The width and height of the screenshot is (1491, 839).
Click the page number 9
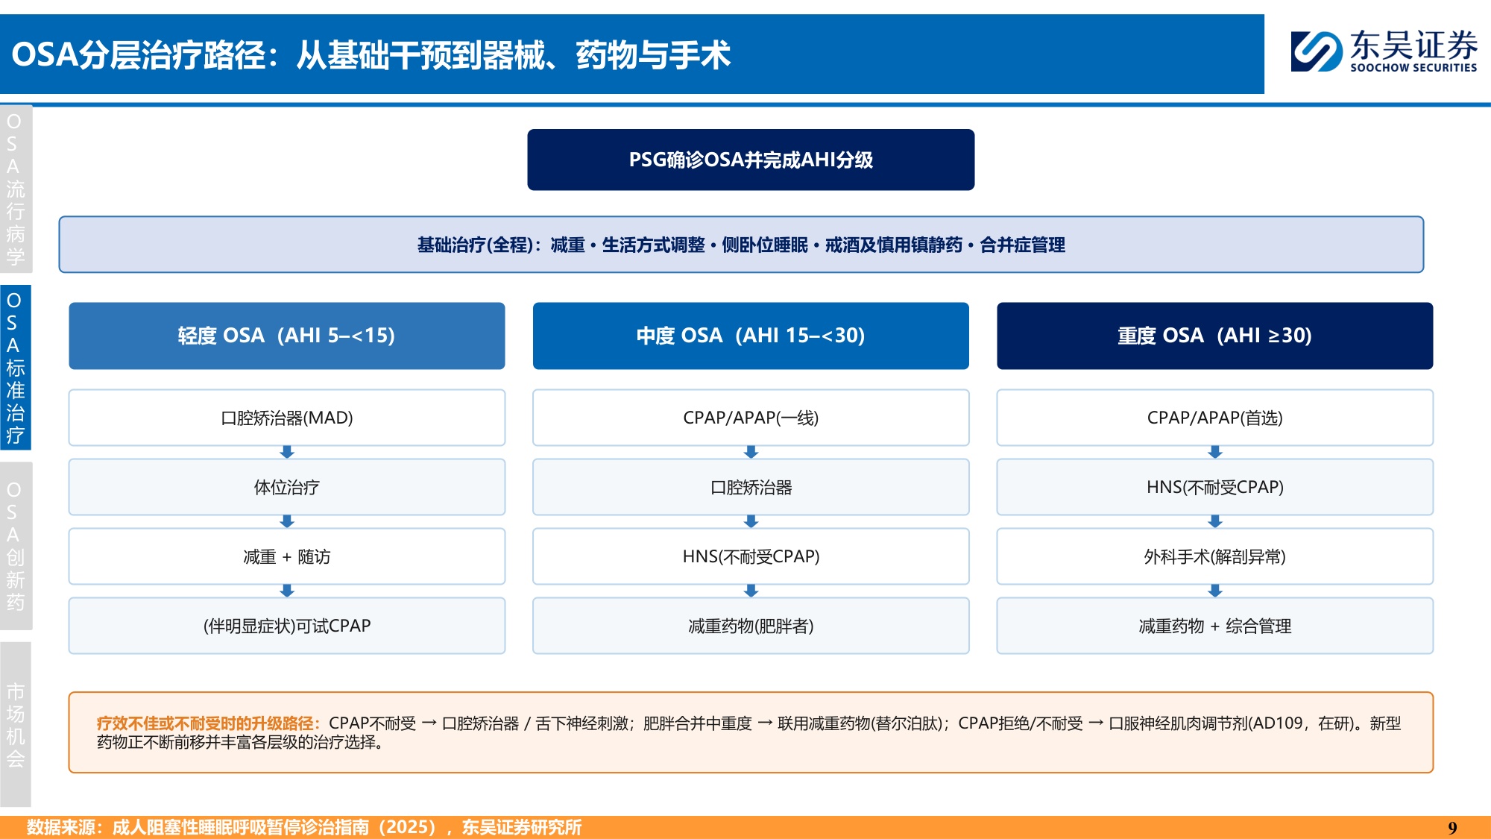[x=1452, y=828]
